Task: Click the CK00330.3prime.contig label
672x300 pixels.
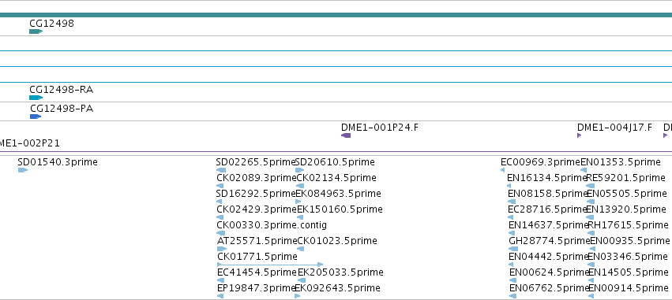Action: click(272, 224)
